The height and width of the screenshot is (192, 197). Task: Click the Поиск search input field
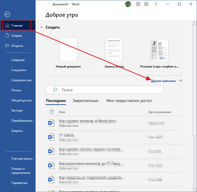pos(105,90)
